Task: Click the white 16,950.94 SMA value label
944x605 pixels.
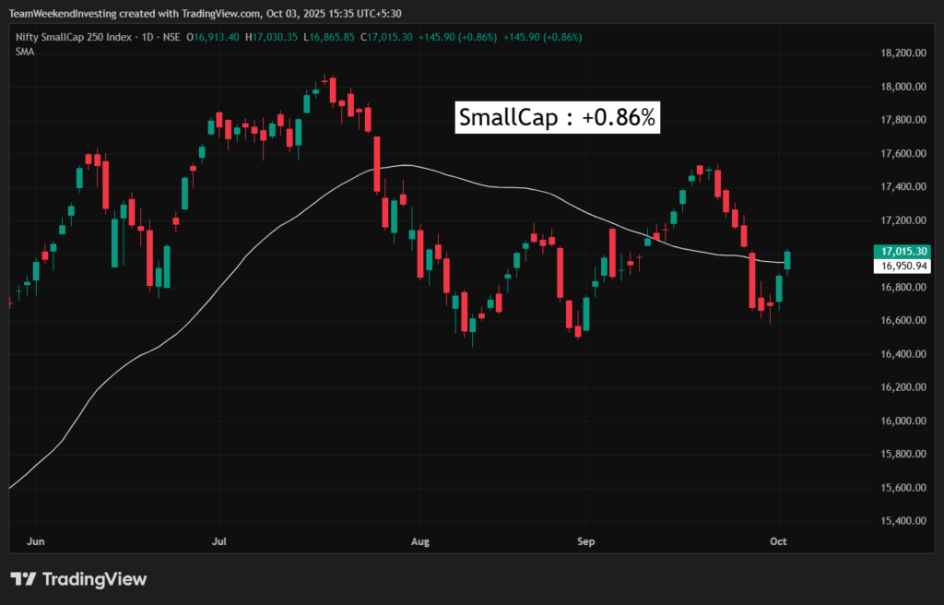Action: (903, 266)
